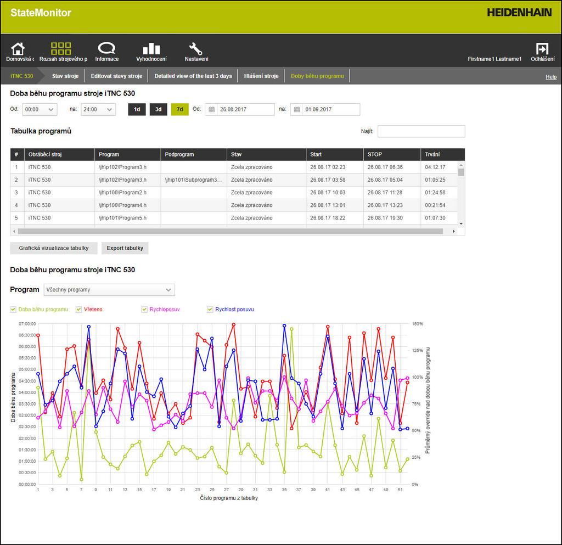Viewport: 562px width, 545px height.
Task: Click the table scroll down arrow
Action: (461, 223)
